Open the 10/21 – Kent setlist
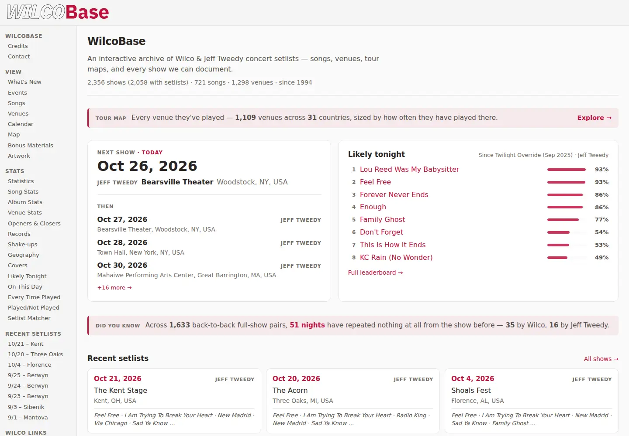The width and height of the screenshot is (629, 436). pos(26,344)
